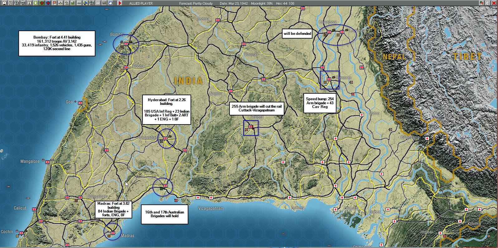Click the 'ALLIED PLAYER' status text
This screenshot has width=498, height=248.
coord(141,3)
